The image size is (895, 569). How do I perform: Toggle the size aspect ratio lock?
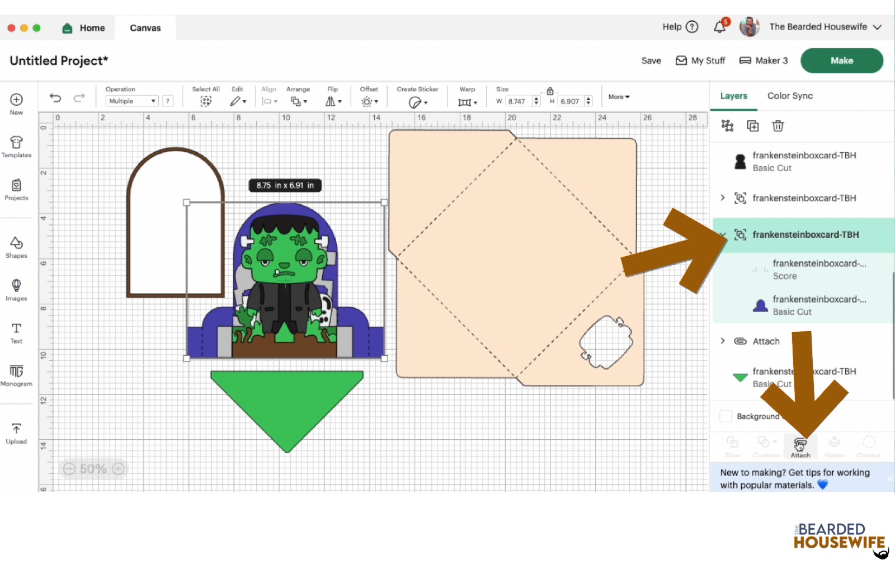click(x=550, y=91)
